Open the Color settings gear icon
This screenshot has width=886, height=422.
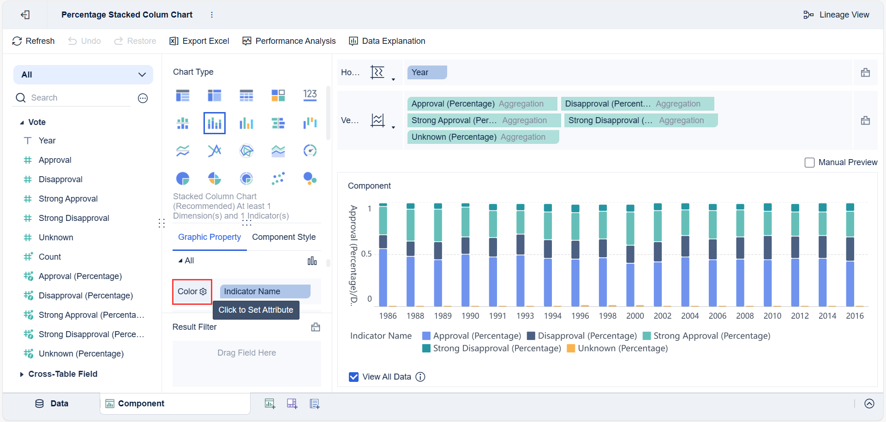203,291
